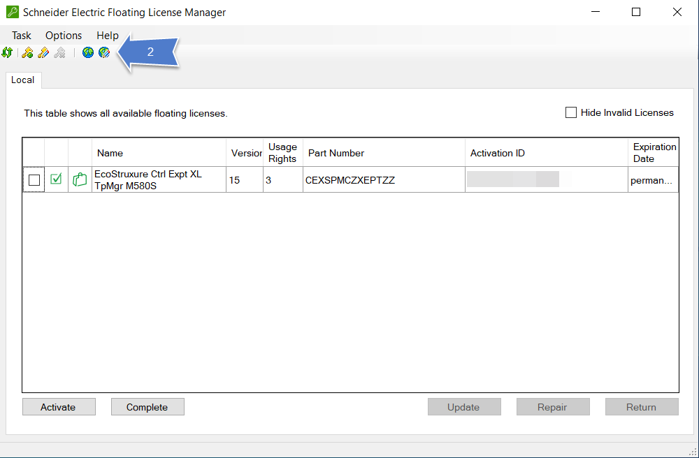699x458 pixels.
Task: Select the EcoStruxure Ctrl Expt XL name cell
Action: coord(159,180)
